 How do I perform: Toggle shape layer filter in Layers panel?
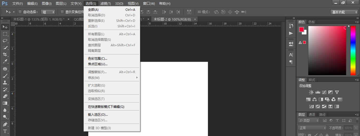click(344, 120)
